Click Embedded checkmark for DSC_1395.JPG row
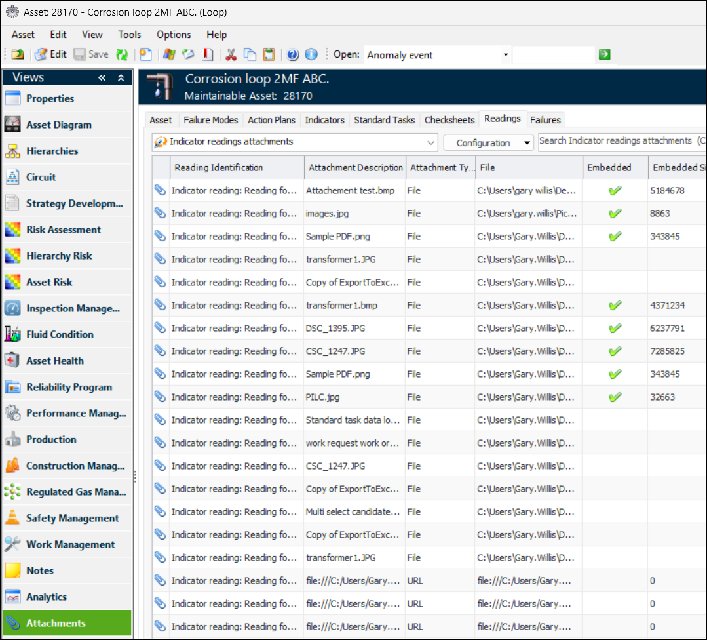The width and height of the screenshot is (707, 640). click(x=615, y=329)
